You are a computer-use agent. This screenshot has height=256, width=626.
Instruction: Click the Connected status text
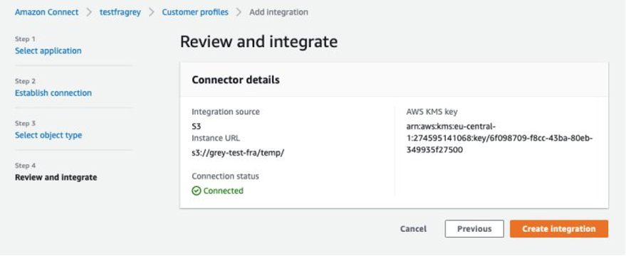[223, 191]
